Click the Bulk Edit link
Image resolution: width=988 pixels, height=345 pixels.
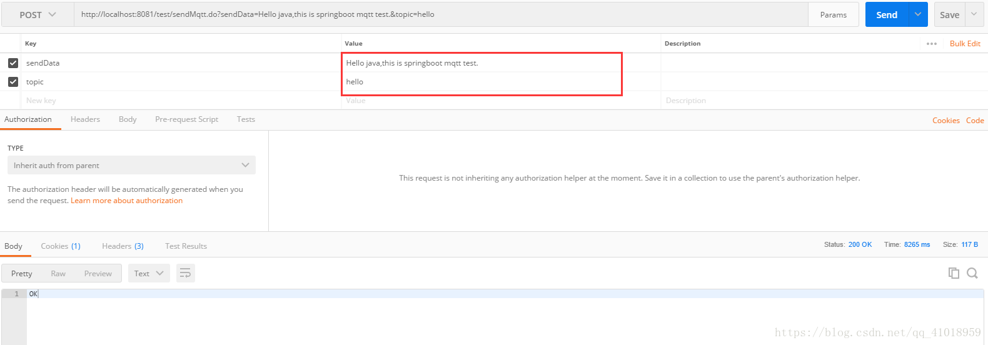[965, 44]
